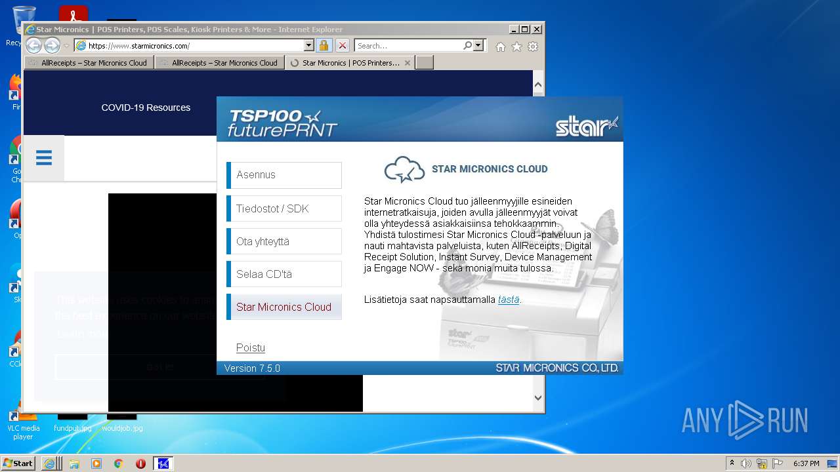
Task: Open the Start menu
Action: pos(18,463)
